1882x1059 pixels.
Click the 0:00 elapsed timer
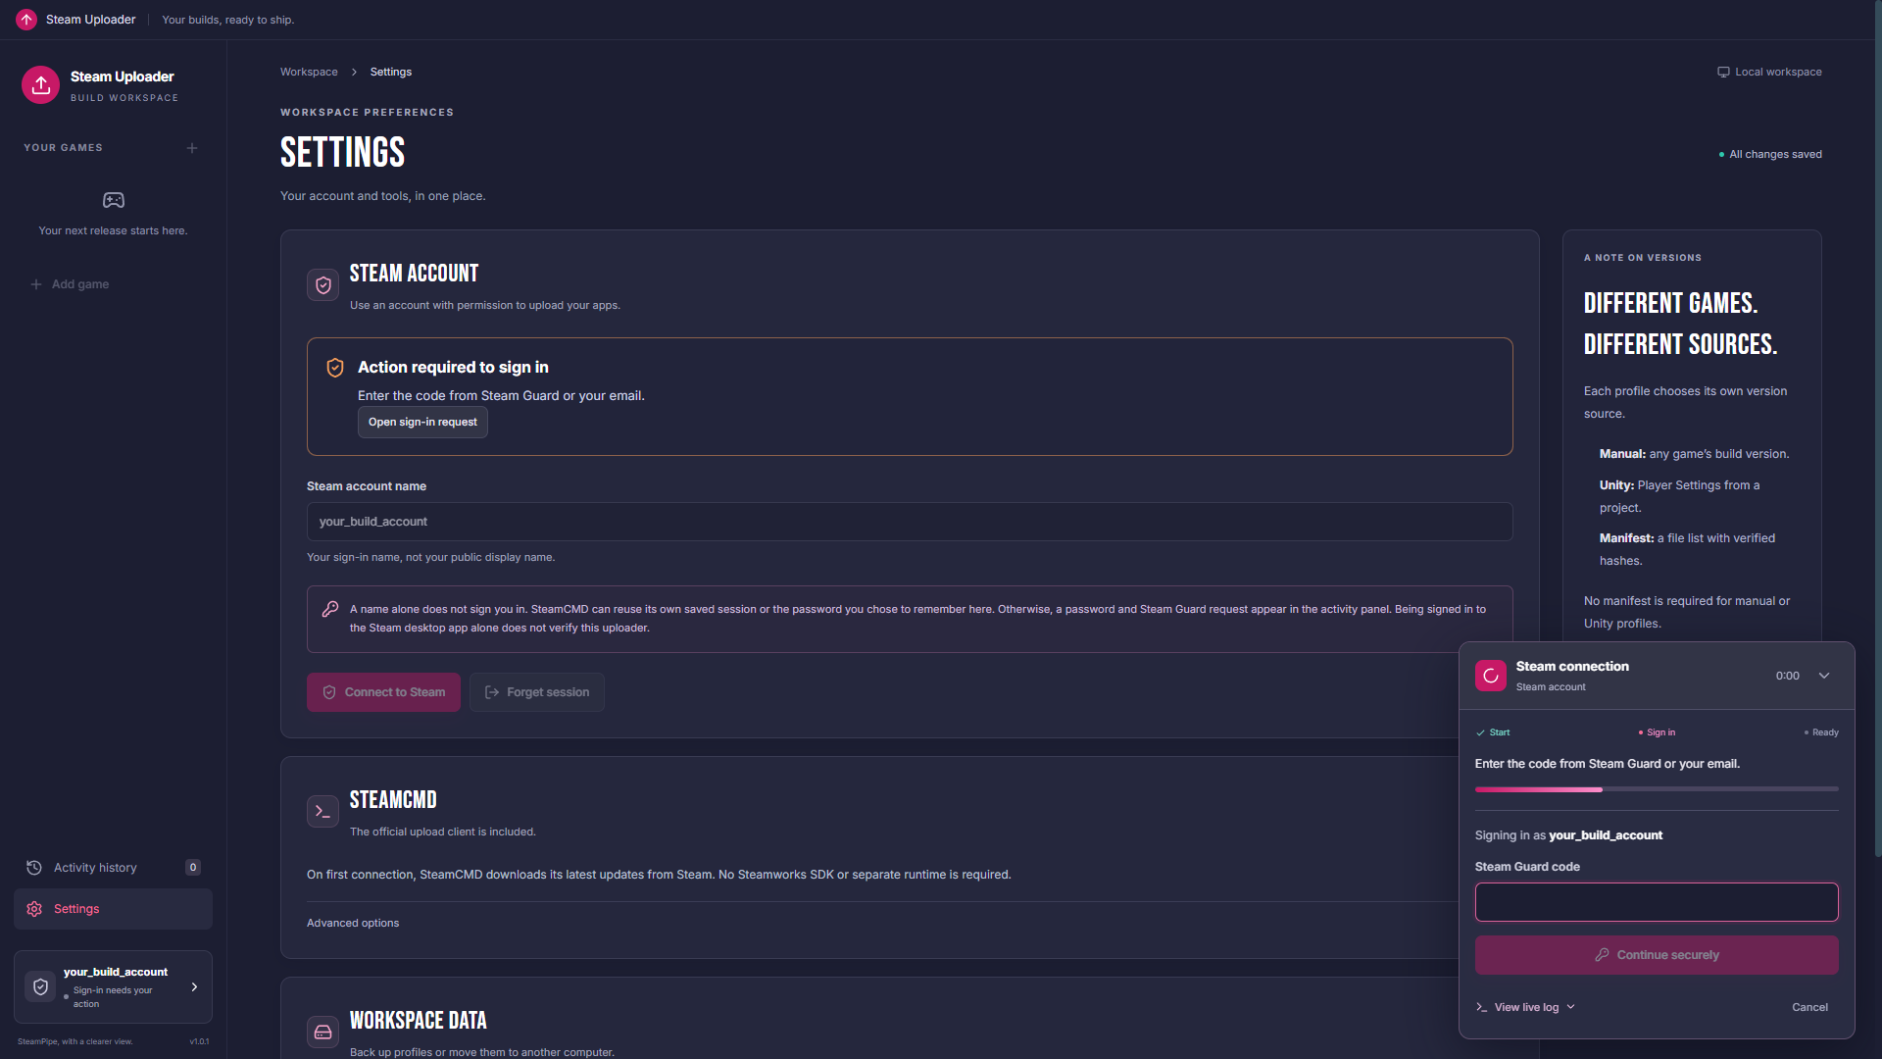tap(1787, 676)
